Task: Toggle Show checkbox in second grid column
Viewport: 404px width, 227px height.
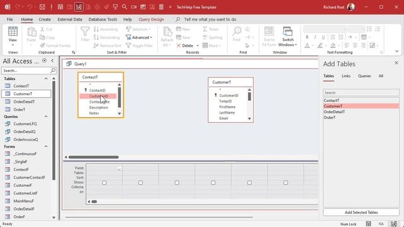Action: coord(140,183)
